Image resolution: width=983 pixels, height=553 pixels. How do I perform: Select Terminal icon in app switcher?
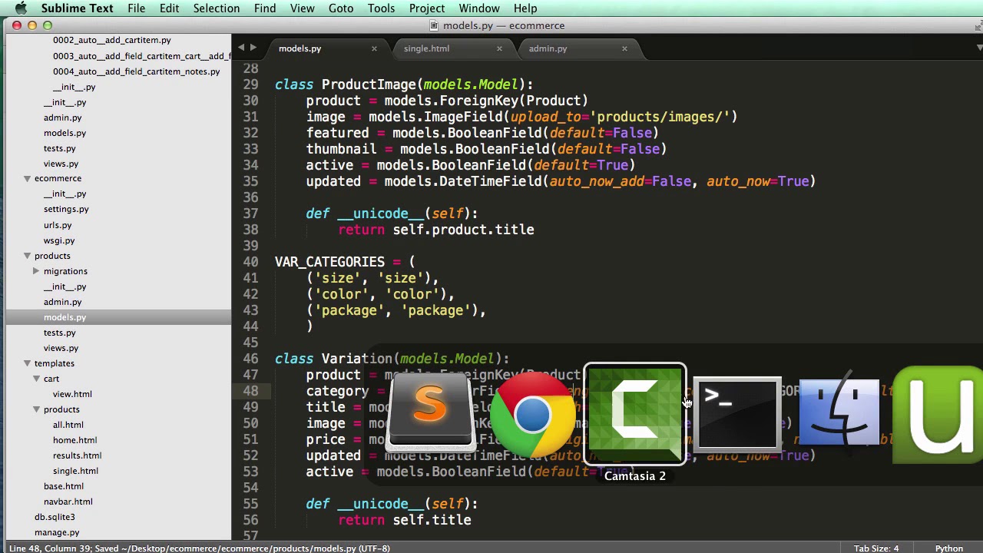tap(737, 413)
